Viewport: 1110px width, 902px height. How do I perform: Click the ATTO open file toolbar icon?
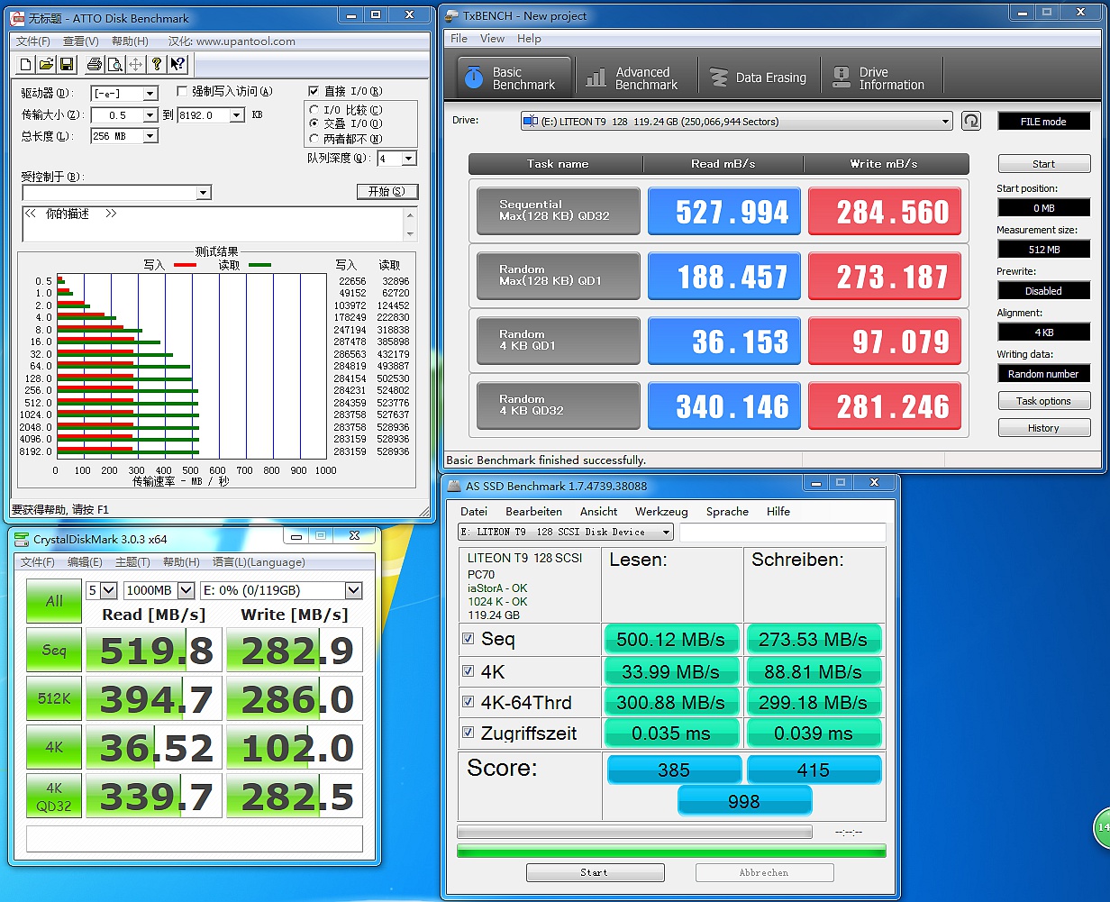(46, 65)
